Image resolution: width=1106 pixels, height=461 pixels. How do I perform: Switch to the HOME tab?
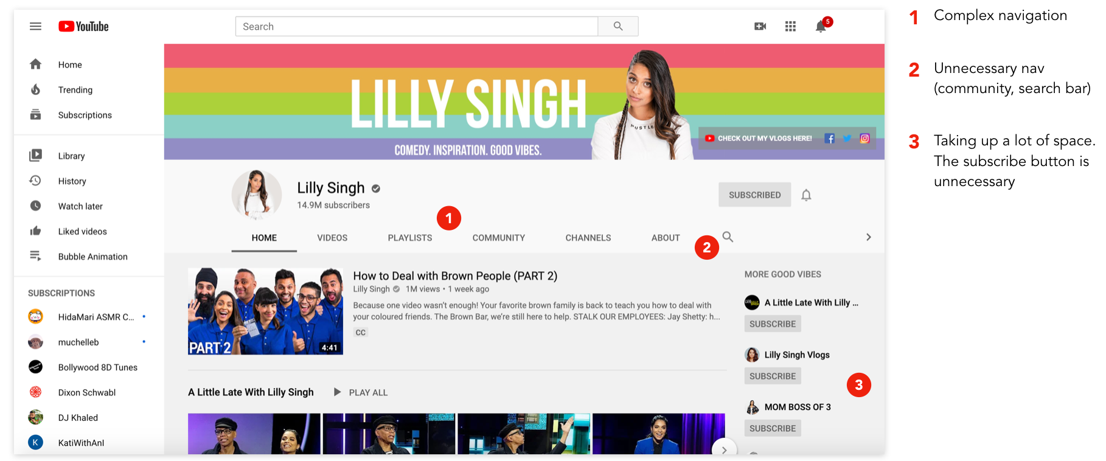(264, 238)
